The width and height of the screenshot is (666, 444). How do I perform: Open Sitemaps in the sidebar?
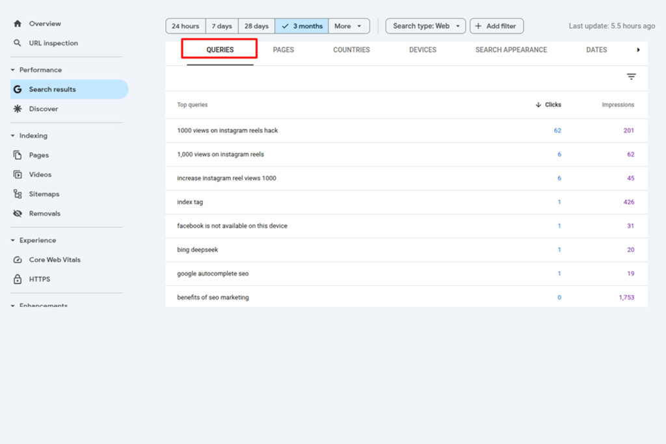(x=44, y=194)
